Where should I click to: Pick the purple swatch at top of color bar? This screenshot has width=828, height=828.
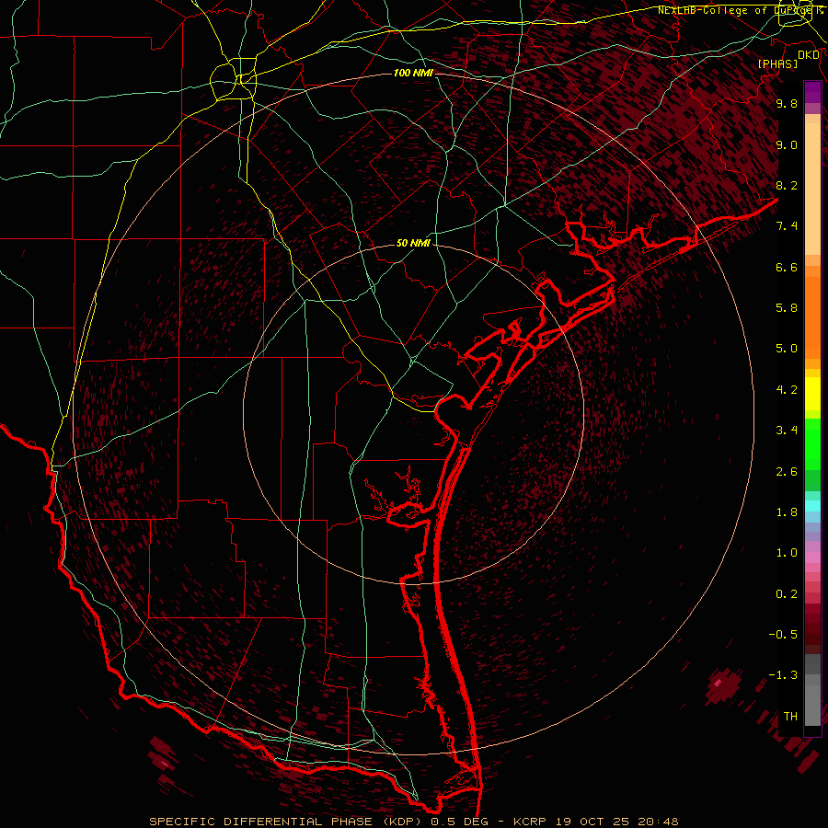tap(812, 92)
